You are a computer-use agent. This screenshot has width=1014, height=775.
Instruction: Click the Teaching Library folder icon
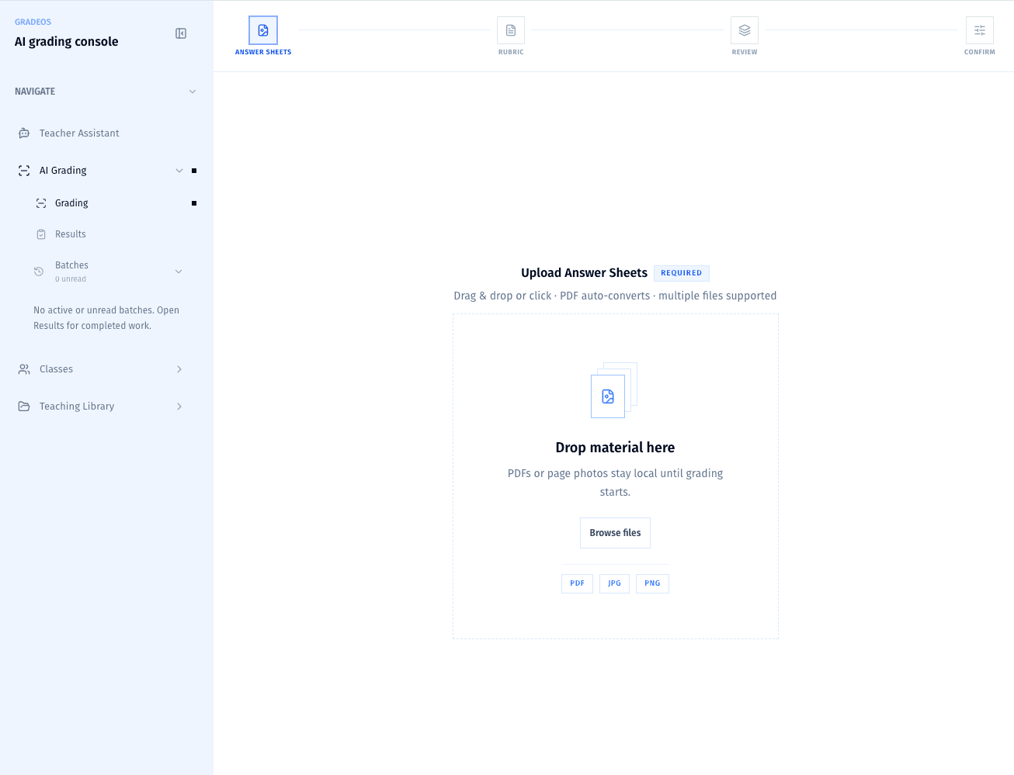pos(24,407)
